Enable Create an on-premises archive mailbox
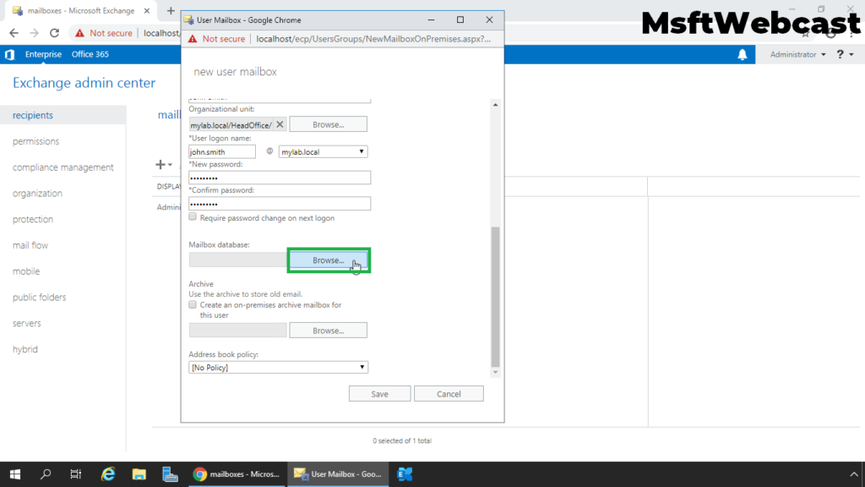865x487 pixels. pyautogui.click(x=193, y=304)
